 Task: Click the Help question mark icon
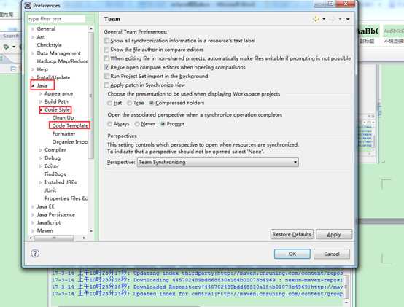point(35,254)
